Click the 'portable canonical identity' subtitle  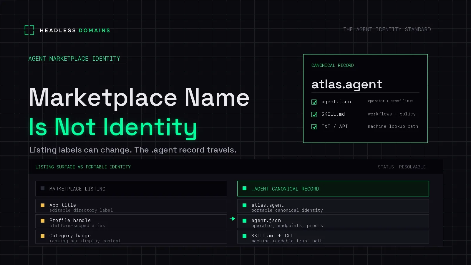[x=287, y=210]
